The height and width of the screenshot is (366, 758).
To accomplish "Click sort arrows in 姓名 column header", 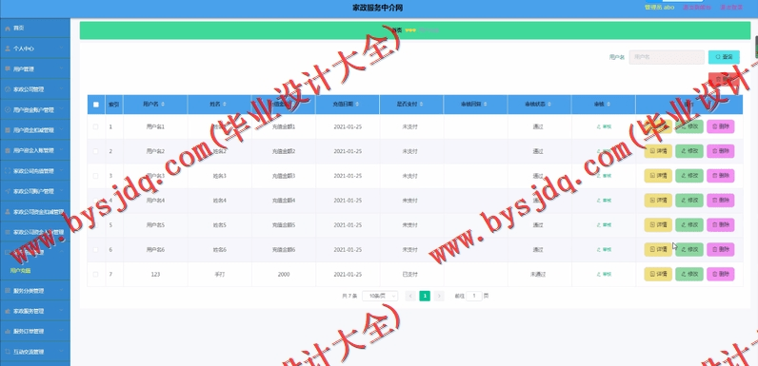I will (225, 105).
